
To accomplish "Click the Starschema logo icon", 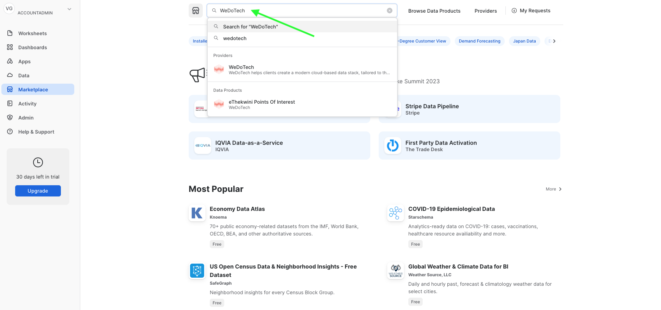I will [x=396, y=213].
